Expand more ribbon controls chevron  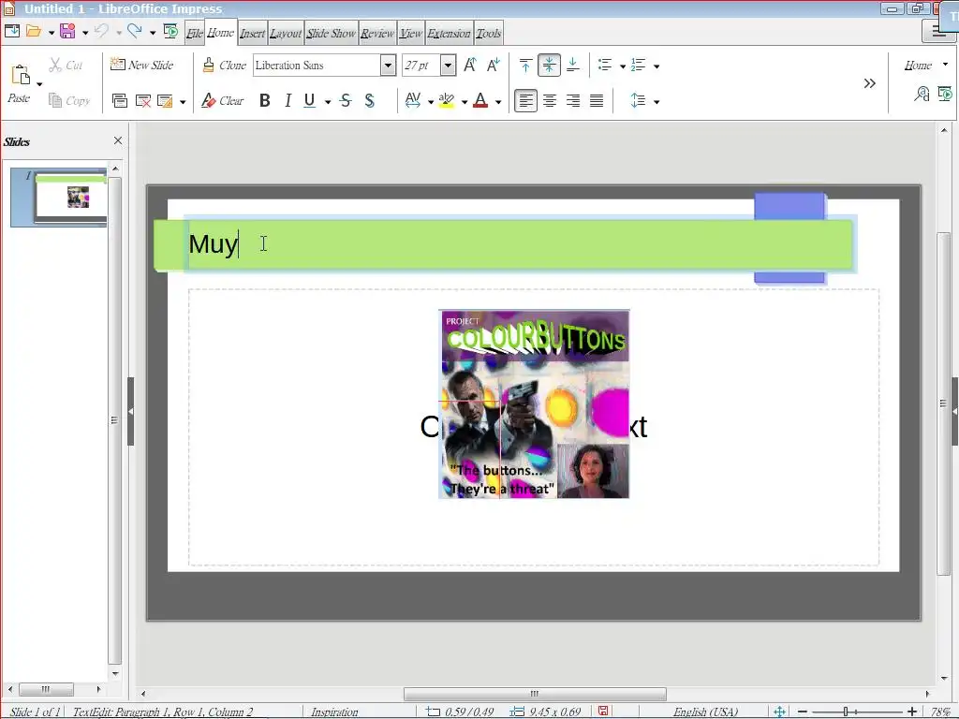pos(870,83)
